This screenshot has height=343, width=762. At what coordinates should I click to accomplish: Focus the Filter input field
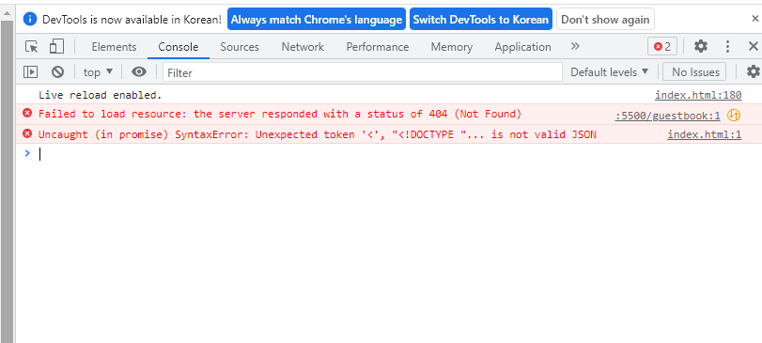tap(363, 72)
